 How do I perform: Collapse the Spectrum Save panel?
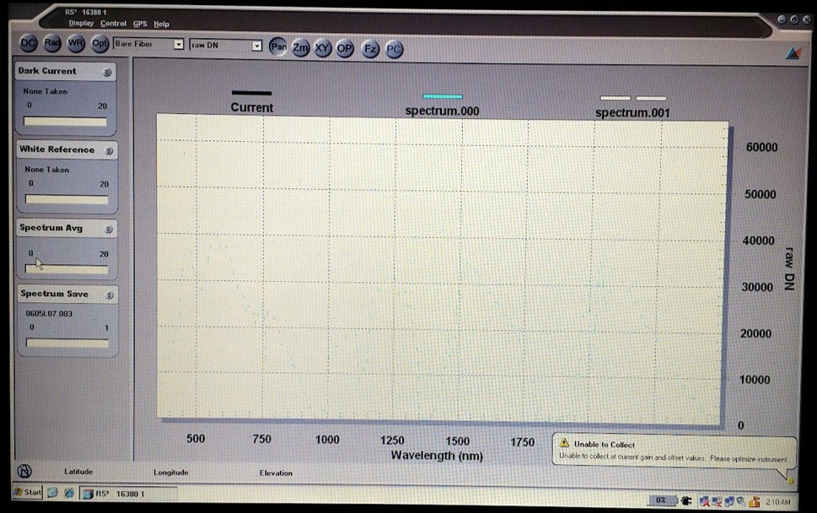coord(110,295)
